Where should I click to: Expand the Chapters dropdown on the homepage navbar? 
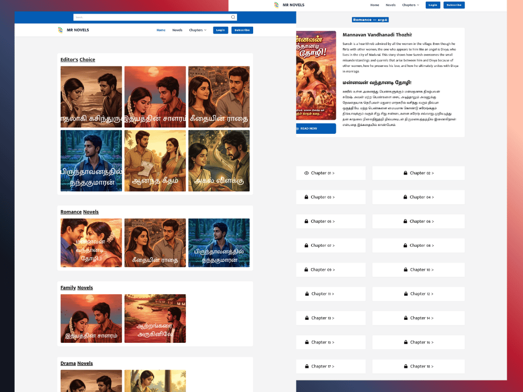(x=198, y=30)
